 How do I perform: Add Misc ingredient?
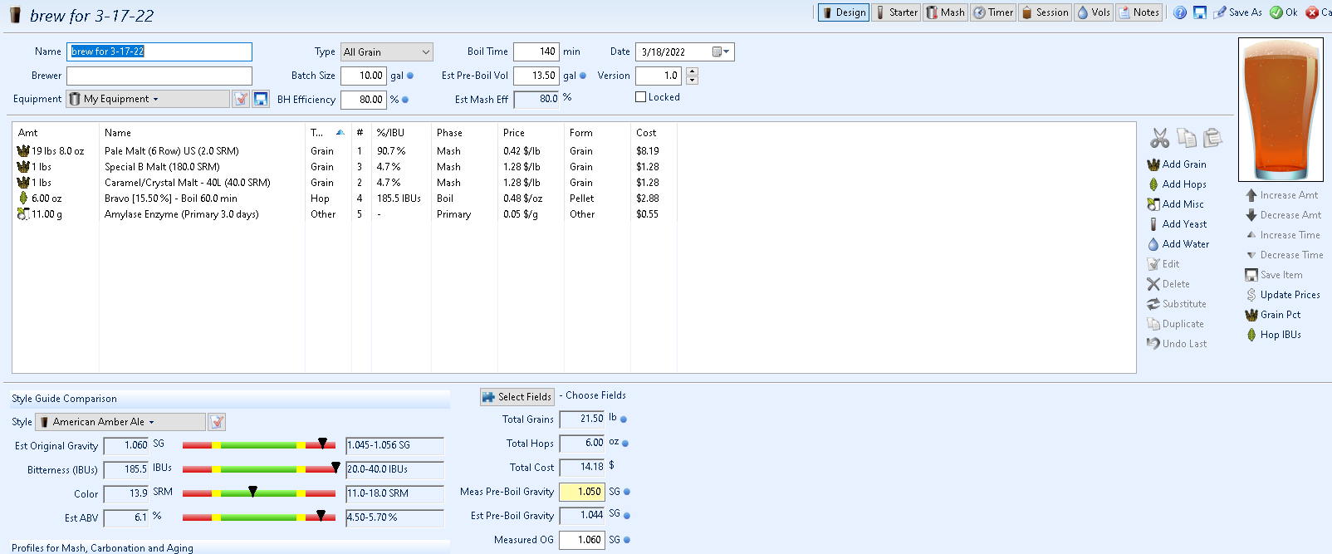[1175, 204]
